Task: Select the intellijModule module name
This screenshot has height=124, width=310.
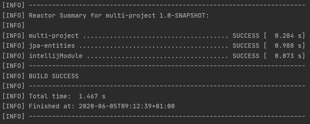Action: click(55, 56)
